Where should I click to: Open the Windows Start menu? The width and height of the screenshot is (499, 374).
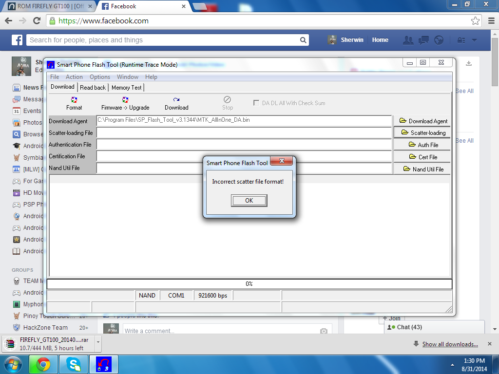13,364
